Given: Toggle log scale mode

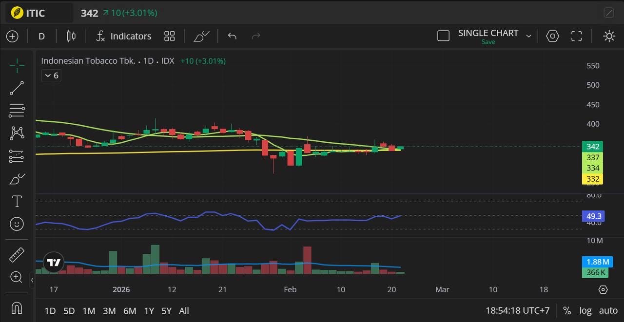Looking at the screenshot, I should (x=585, y=311).
